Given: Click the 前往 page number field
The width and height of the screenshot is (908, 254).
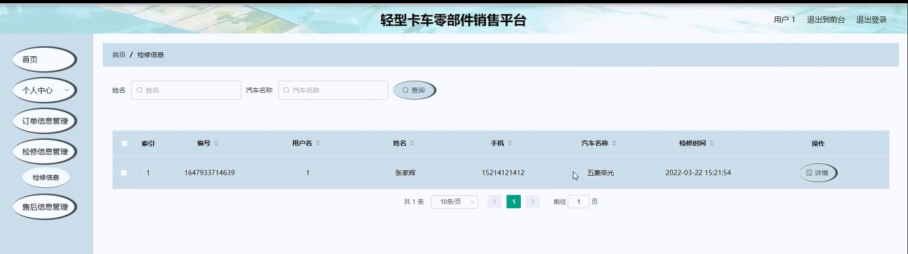Looking at the screenshot, I should point(578,202).
